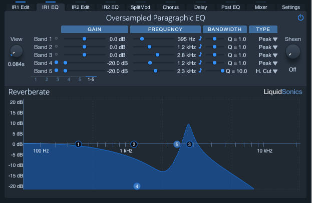Click the FREQUENCY column header
Viewport: 312px width, 203px height.
(x=165, y=29)
